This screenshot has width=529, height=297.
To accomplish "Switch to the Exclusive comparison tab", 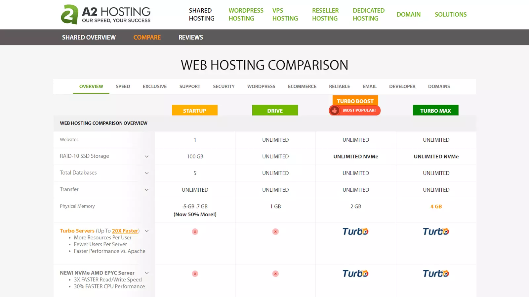I will click(x=155, y=86).
